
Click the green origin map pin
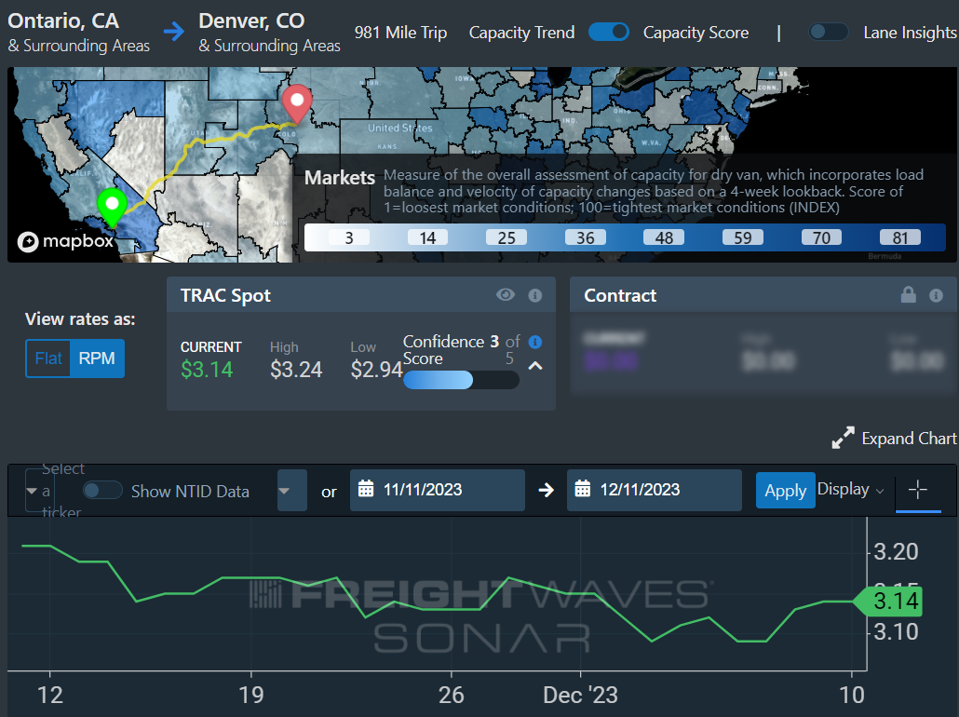tap(112, 207)
